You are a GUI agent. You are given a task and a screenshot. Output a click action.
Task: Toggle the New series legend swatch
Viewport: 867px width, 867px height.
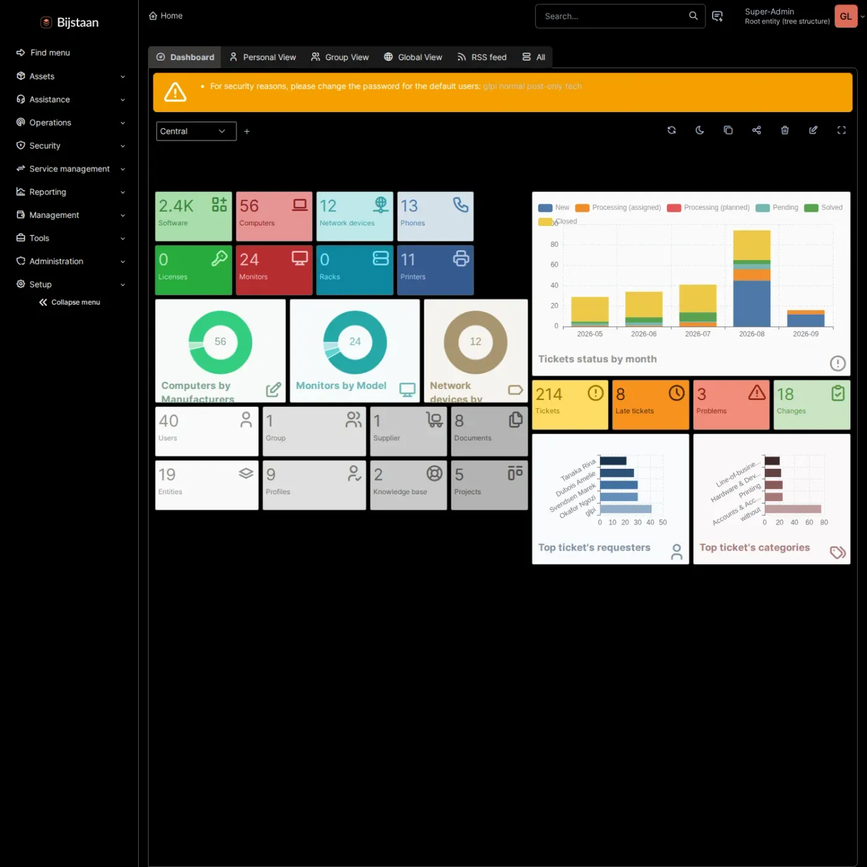tap(545, 208)
